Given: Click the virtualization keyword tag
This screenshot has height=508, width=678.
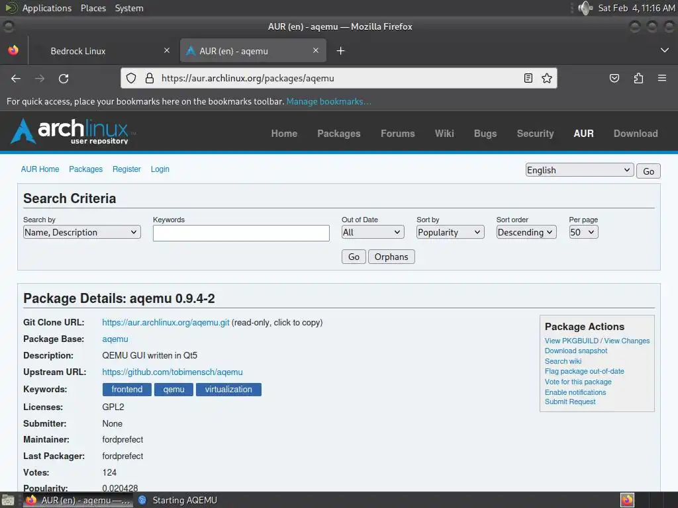Looking at the screenshot, I should coord(228,389).
